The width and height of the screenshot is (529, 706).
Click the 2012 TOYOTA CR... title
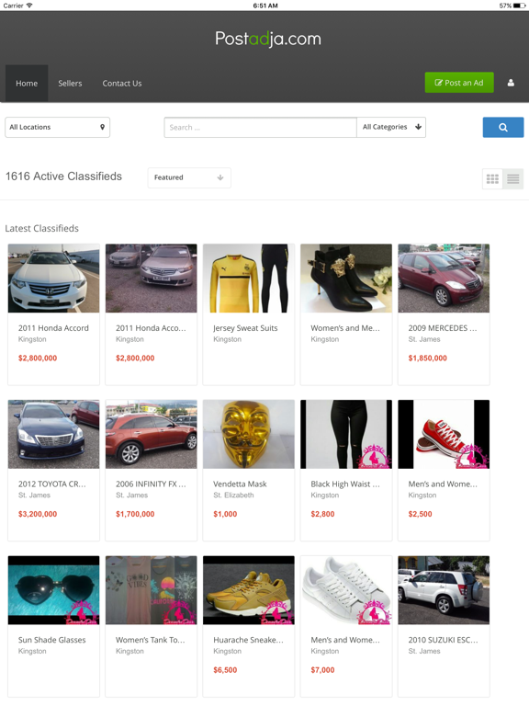click(51, 484)
